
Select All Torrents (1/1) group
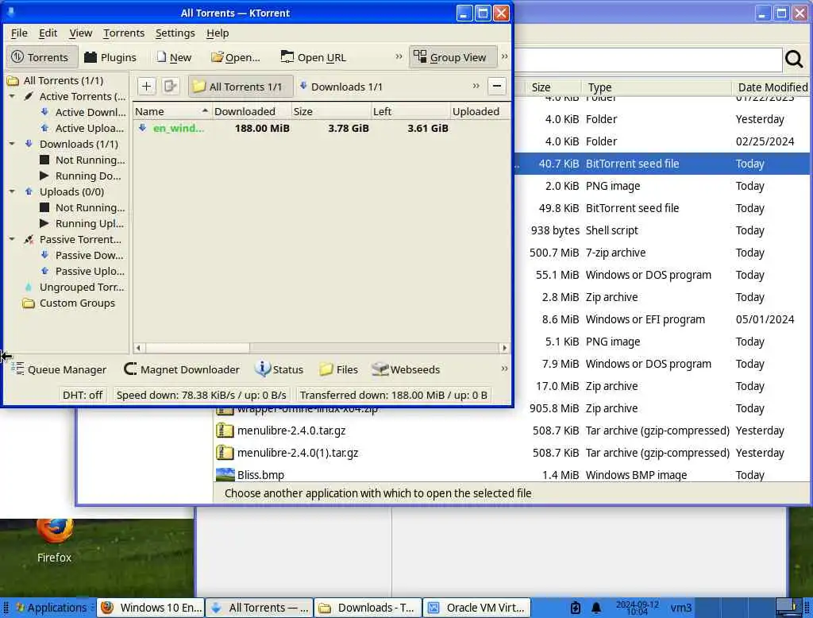pos(63,80)
